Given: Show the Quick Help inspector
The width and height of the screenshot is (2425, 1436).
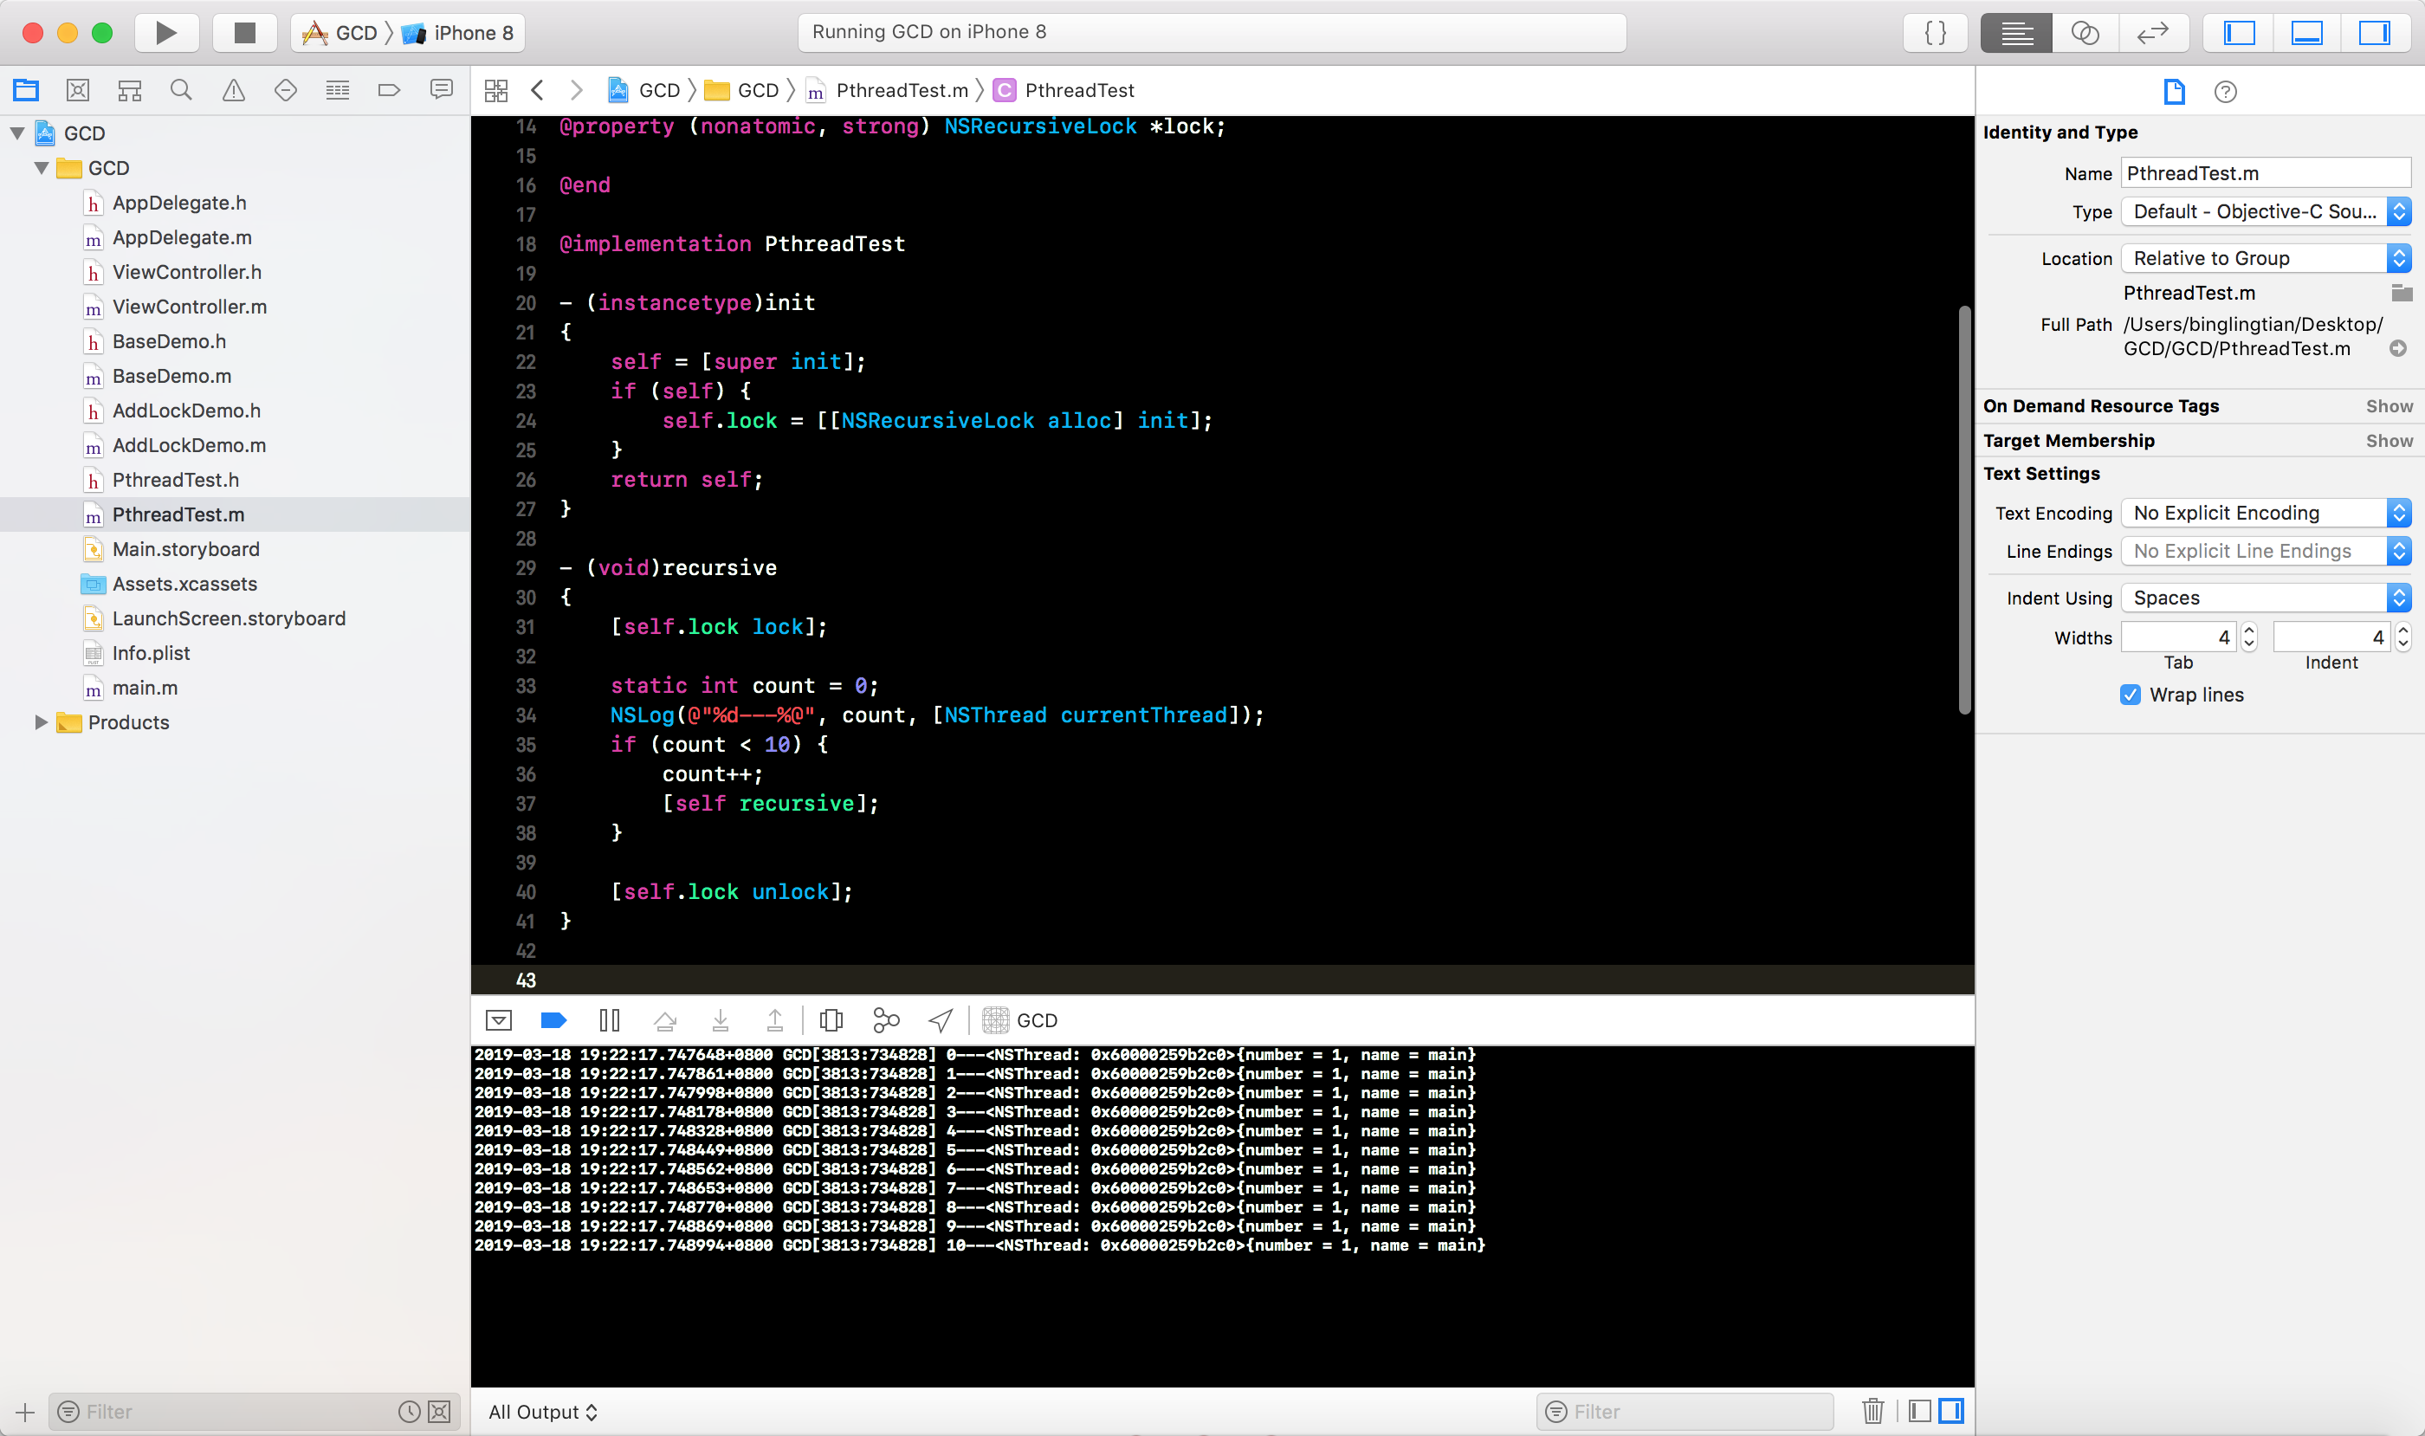Looking at the screenshot, I should pos(2226,92).
